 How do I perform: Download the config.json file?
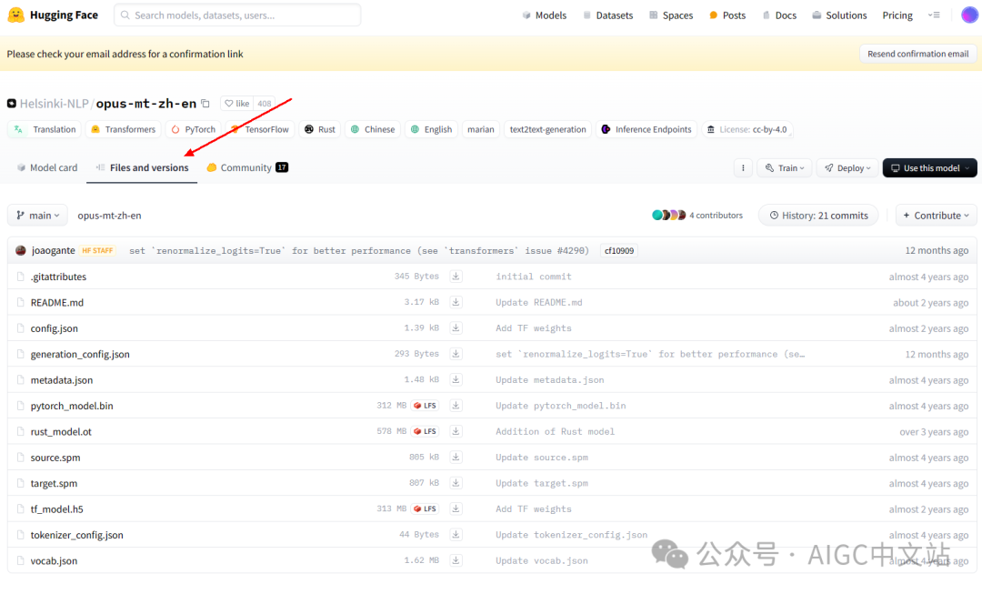click(x=456, y=327)
